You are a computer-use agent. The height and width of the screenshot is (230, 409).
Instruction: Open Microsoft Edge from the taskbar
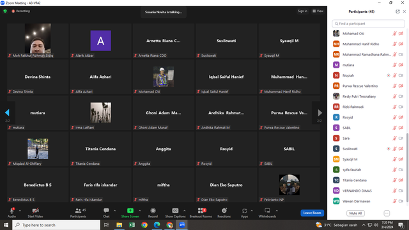tap(157, 225)
